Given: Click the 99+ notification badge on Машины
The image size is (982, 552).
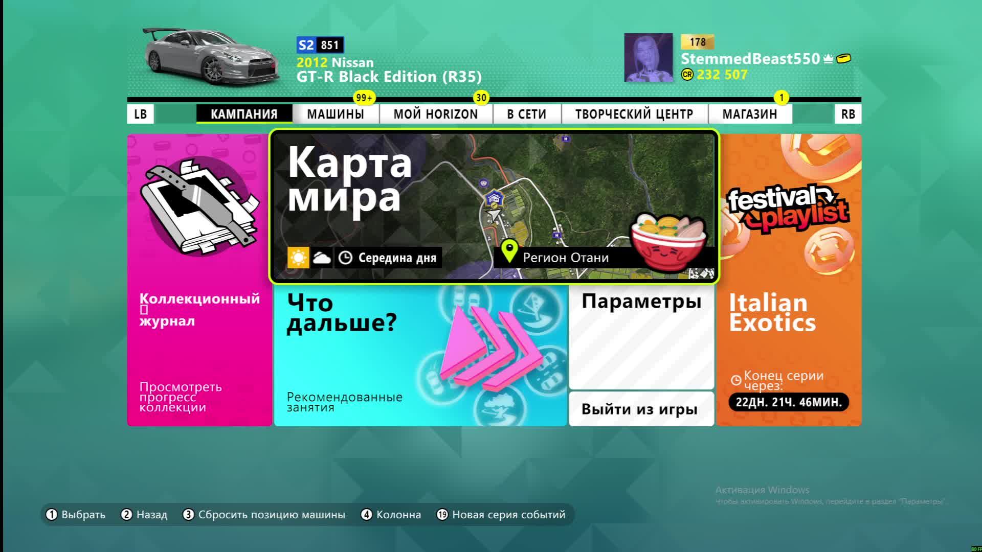Looking at the screenshot, I should (364, 98).
